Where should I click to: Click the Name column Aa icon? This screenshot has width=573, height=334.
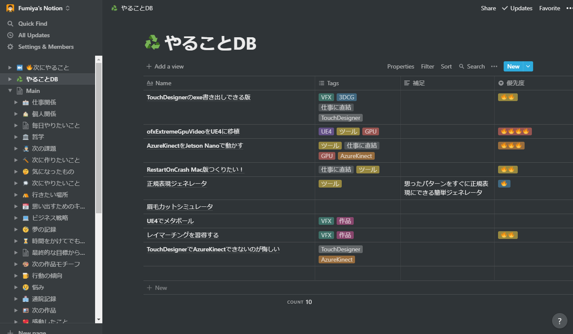coord(149,83)
